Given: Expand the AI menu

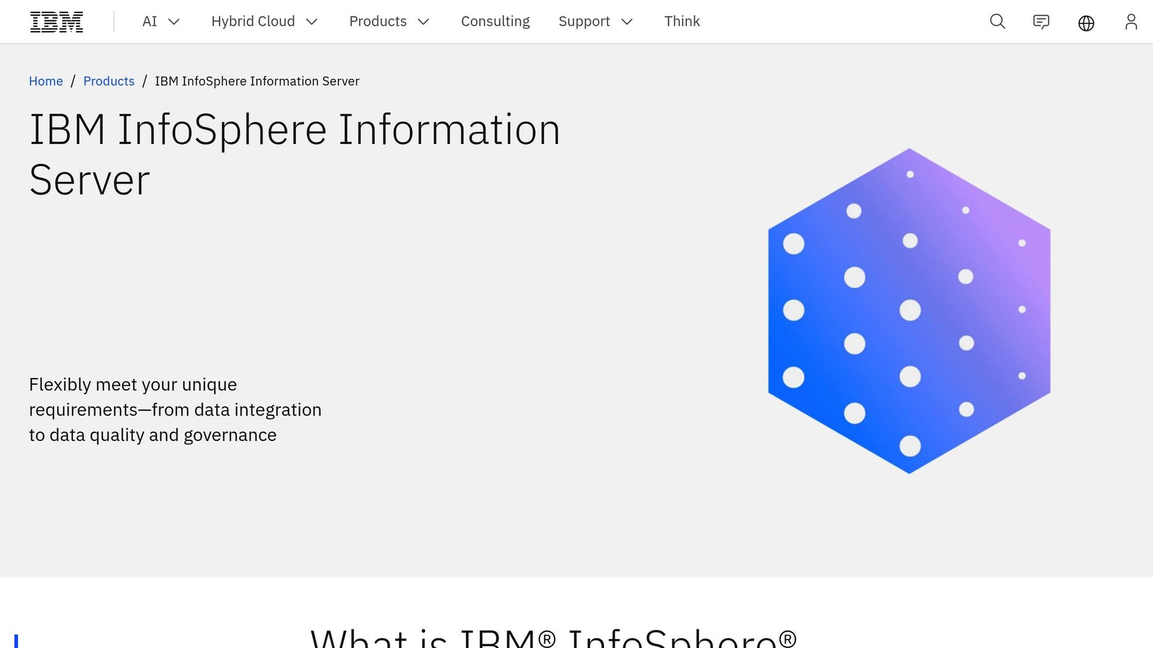Looking at the screenshot, I should (160, 21).
